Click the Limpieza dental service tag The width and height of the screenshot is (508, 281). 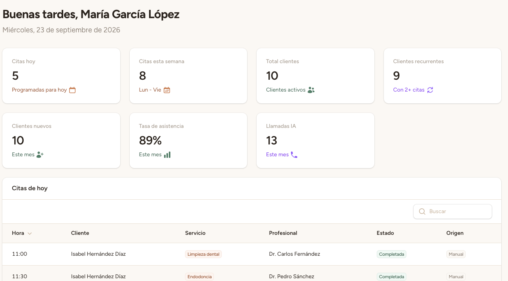203,254
